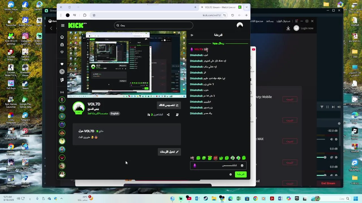362x203 pixels.
Task: Open the Browse icon in Kick sidebar
Action: (62, 45)
